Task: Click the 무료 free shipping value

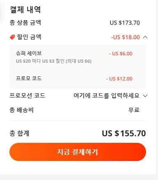Action: point(134,110)
